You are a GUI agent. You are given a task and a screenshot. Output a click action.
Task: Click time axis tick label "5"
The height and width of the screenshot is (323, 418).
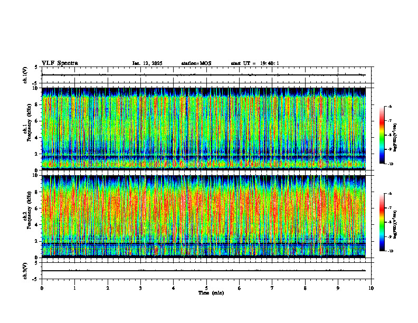[x=206, y=288]
